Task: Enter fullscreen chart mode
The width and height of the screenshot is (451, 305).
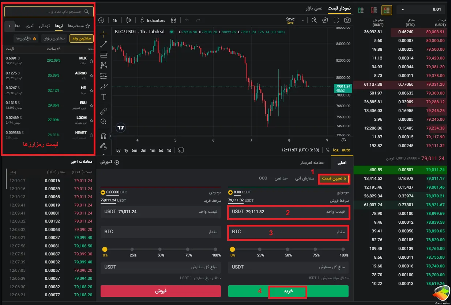Action: (336, 20)
